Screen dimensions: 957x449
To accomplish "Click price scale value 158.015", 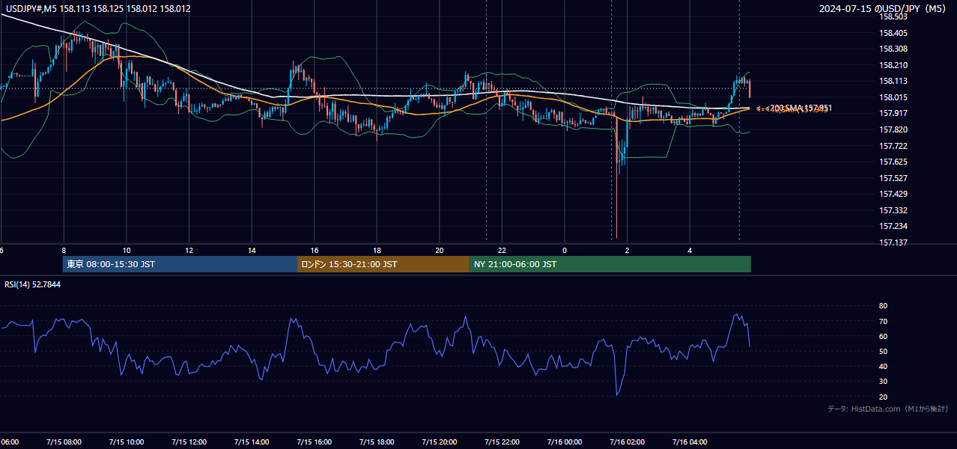I will point(894,97).
